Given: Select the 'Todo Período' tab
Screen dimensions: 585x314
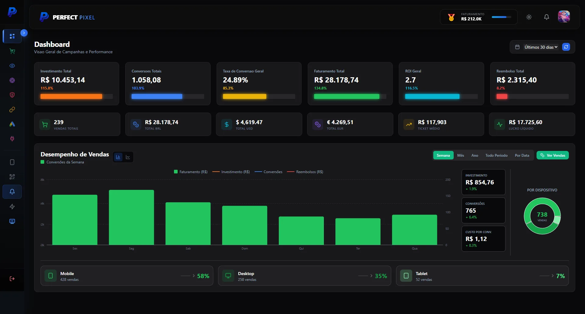Looking at the screenshot, I should point(496,155).
